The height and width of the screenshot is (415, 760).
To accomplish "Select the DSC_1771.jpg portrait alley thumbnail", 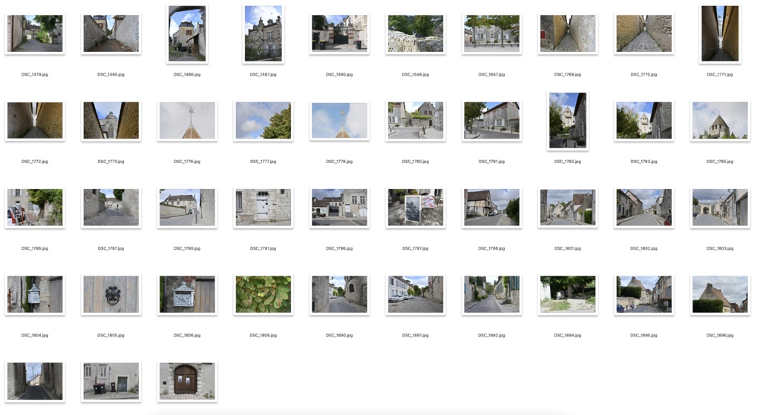I will [720, 33].
